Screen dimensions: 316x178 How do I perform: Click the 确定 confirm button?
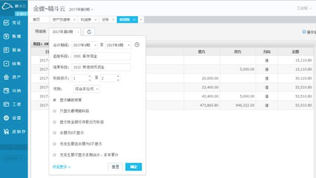pyautogui.click(x=134, y=167)
